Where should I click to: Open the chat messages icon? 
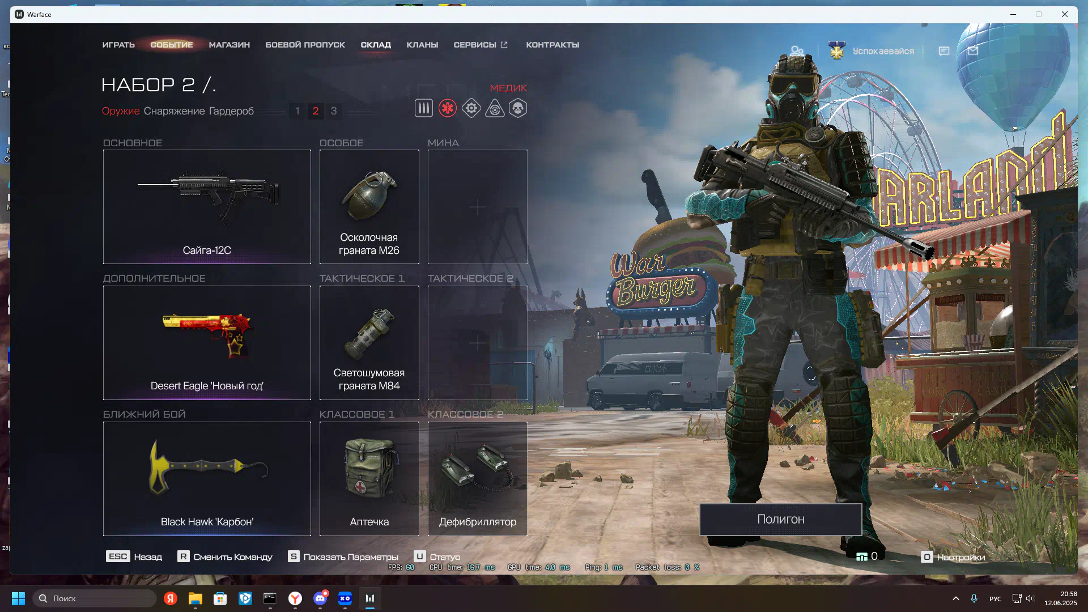(944, 51)
